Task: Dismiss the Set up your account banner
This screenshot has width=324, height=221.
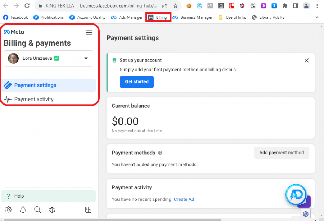Action: [307, 61]
